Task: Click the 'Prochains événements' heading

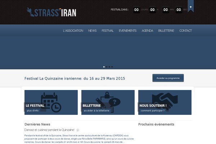Action: click(156, 124)
